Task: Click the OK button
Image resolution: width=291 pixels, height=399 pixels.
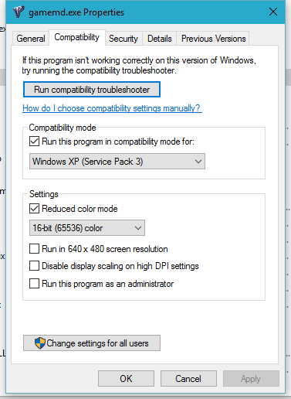Action: pyautogui.click(x=126, y=379)
